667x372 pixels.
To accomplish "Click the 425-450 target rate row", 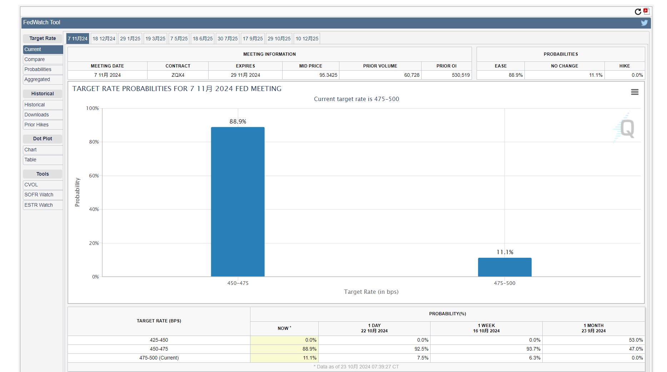I will [356, 340].
